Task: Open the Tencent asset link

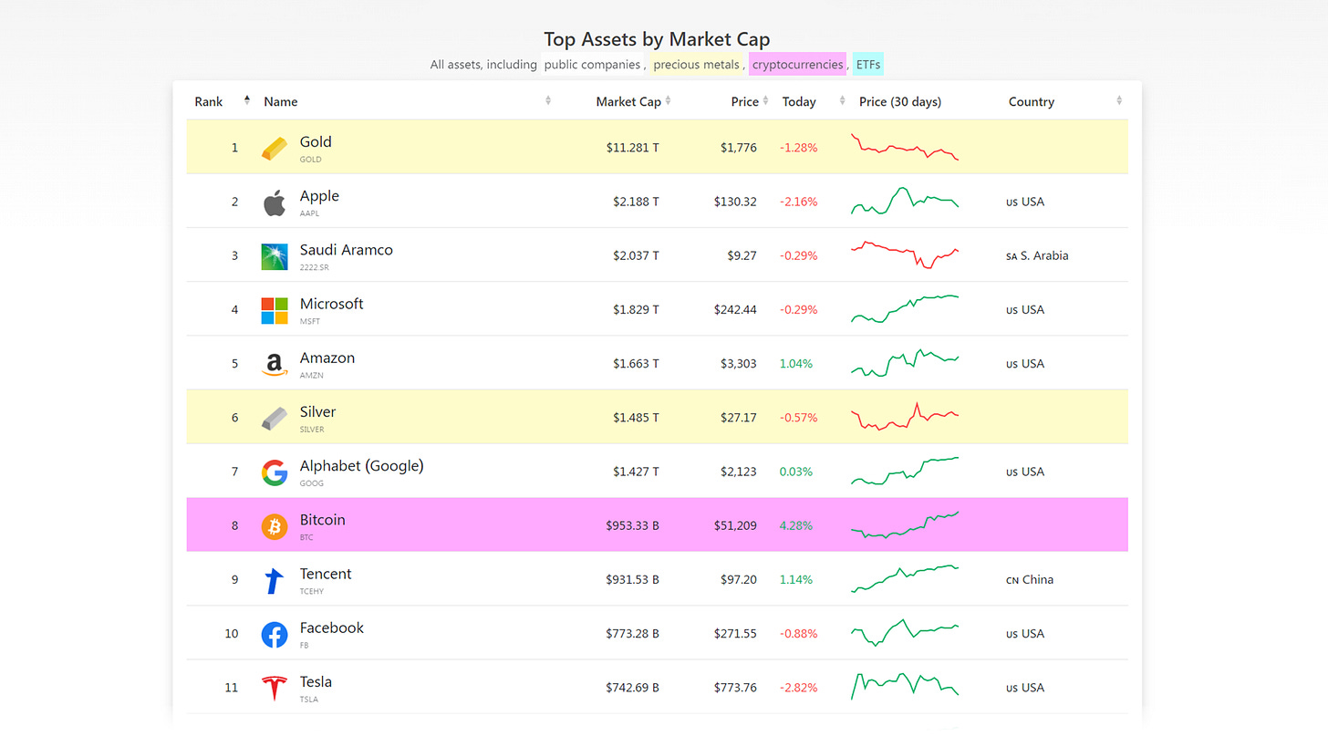Action: pyautogui.click(x=326, y=574)
